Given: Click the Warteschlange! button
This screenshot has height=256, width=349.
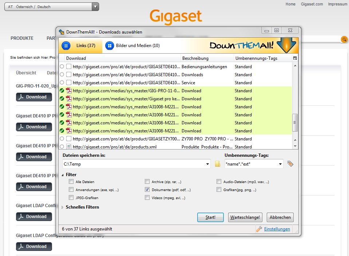Looking at the screenshot, I should point(245,217).
